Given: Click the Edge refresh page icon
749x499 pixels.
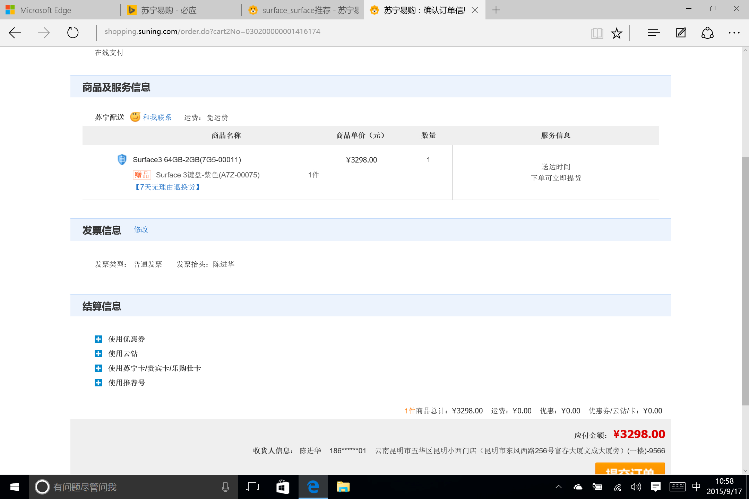Looking at the screenshot, I should tap(73, 33).
